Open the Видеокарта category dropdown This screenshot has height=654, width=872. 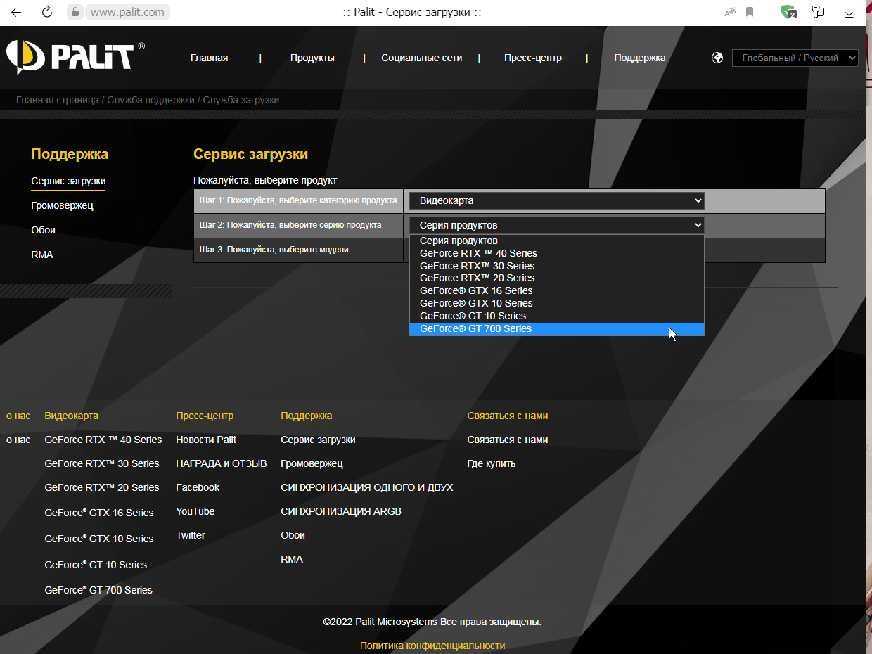coord(557,200)
